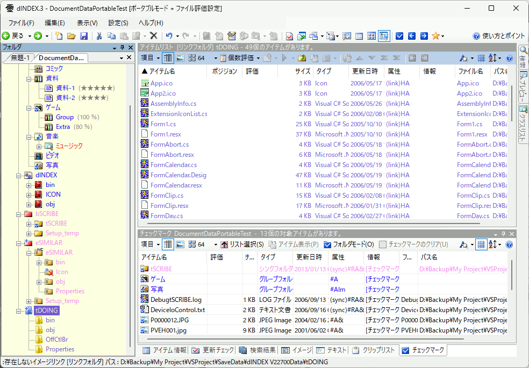Expand the ICON node under dINDEX
Viewport: 529px width, 368px height.
[x=28, y=195]
